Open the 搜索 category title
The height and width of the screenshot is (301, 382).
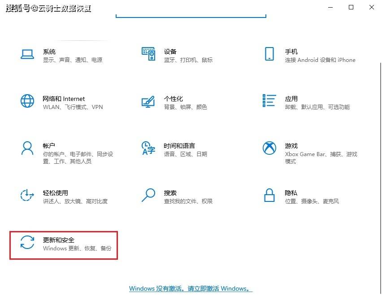[x=170, y=193]
